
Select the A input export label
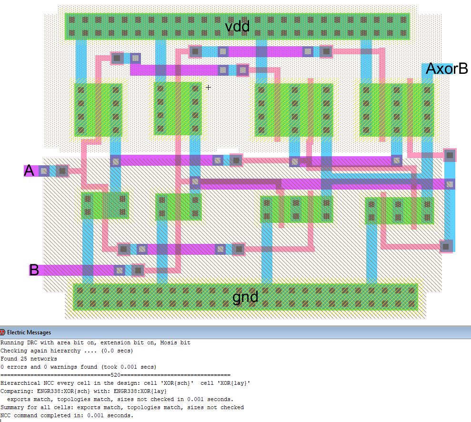29,171
